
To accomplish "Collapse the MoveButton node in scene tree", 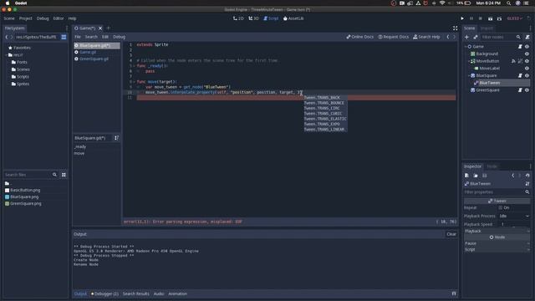I will tap(469, 61).
